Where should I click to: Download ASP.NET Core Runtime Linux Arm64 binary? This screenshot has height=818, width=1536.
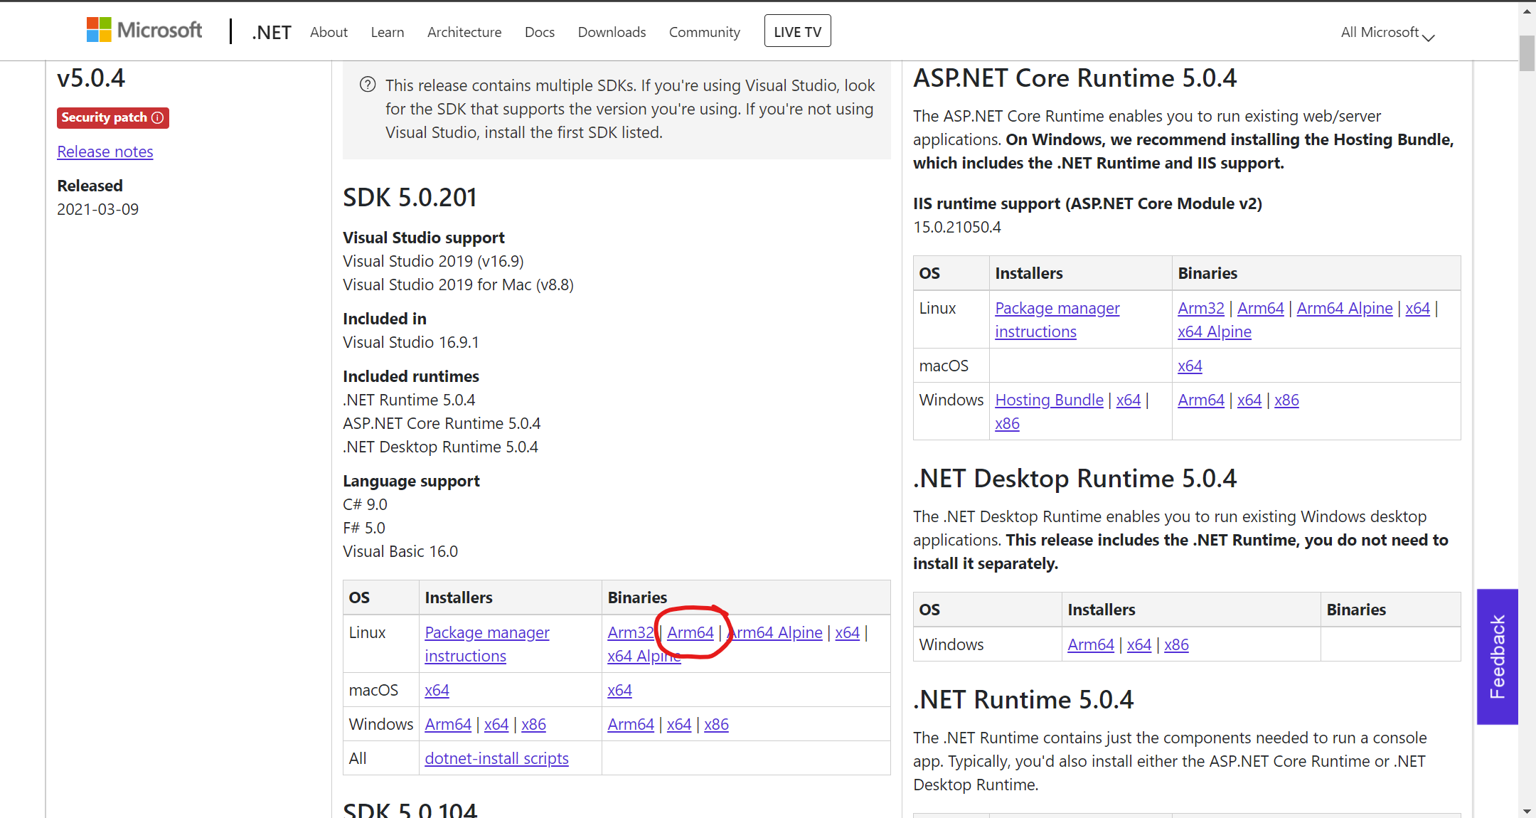point(1261,308)
